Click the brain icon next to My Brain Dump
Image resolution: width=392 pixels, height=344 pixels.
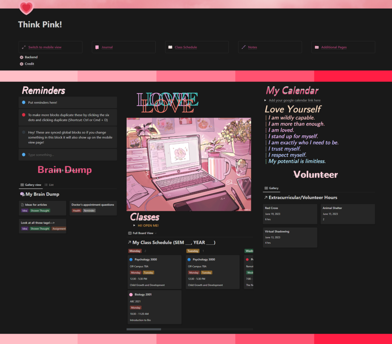pyautogui.click(x=22, y=194)
